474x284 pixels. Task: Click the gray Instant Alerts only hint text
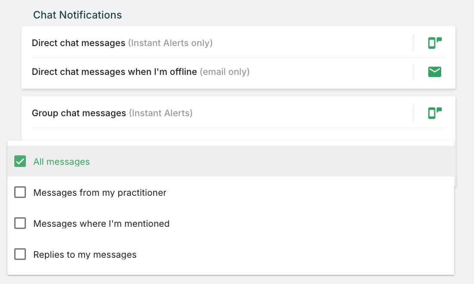point(171,43)
